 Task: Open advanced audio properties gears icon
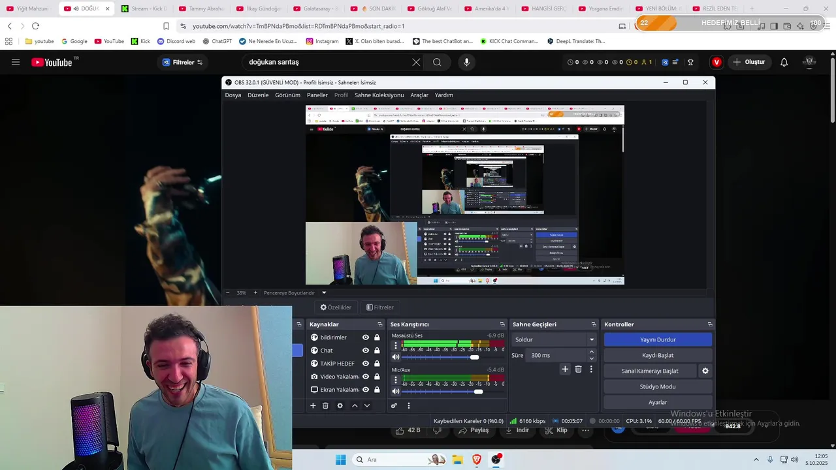(x=394, y=405)
